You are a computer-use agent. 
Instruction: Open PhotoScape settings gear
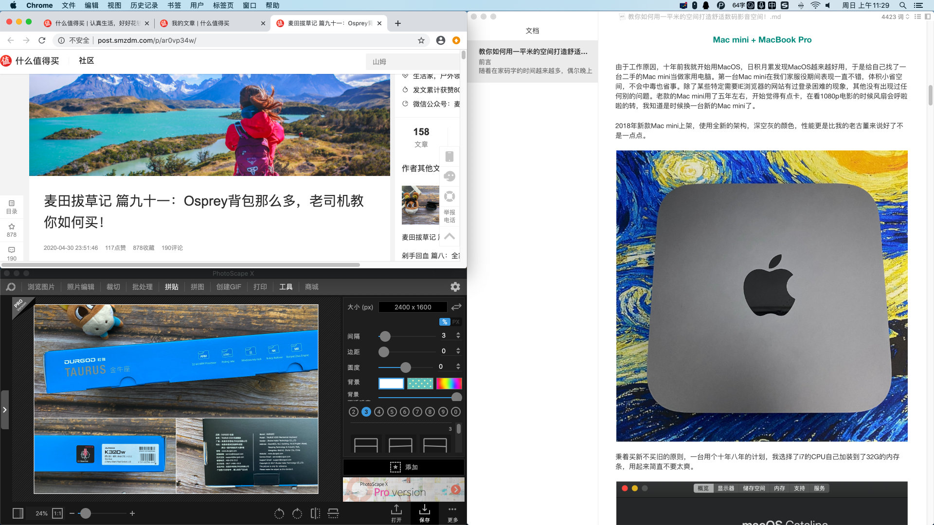click(x=455, y=287)
